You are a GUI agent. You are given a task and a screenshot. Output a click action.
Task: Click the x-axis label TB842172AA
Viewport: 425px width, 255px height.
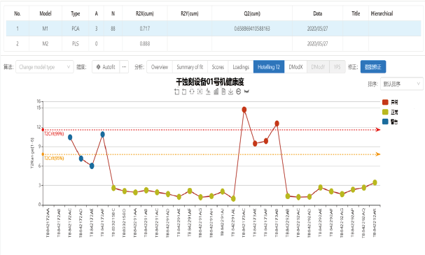coord(48,223)
